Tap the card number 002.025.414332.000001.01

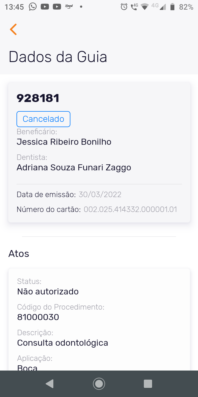130,209
